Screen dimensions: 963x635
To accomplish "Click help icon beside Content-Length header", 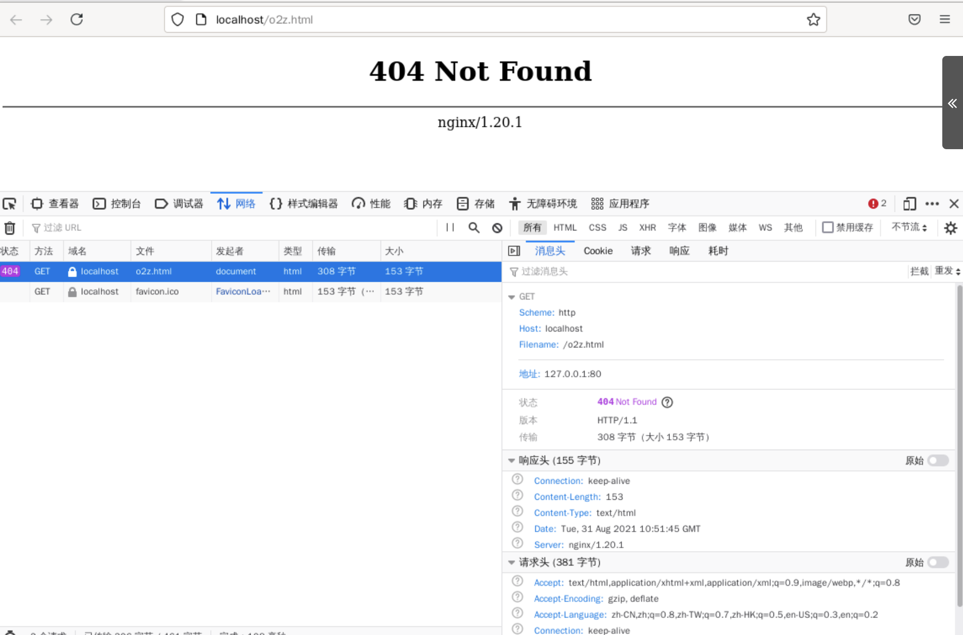I will click(x=517, y=495).
